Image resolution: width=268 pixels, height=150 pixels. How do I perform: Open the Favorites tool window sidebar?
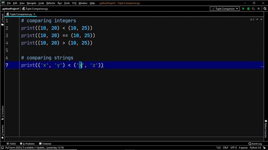click(3, 132)
